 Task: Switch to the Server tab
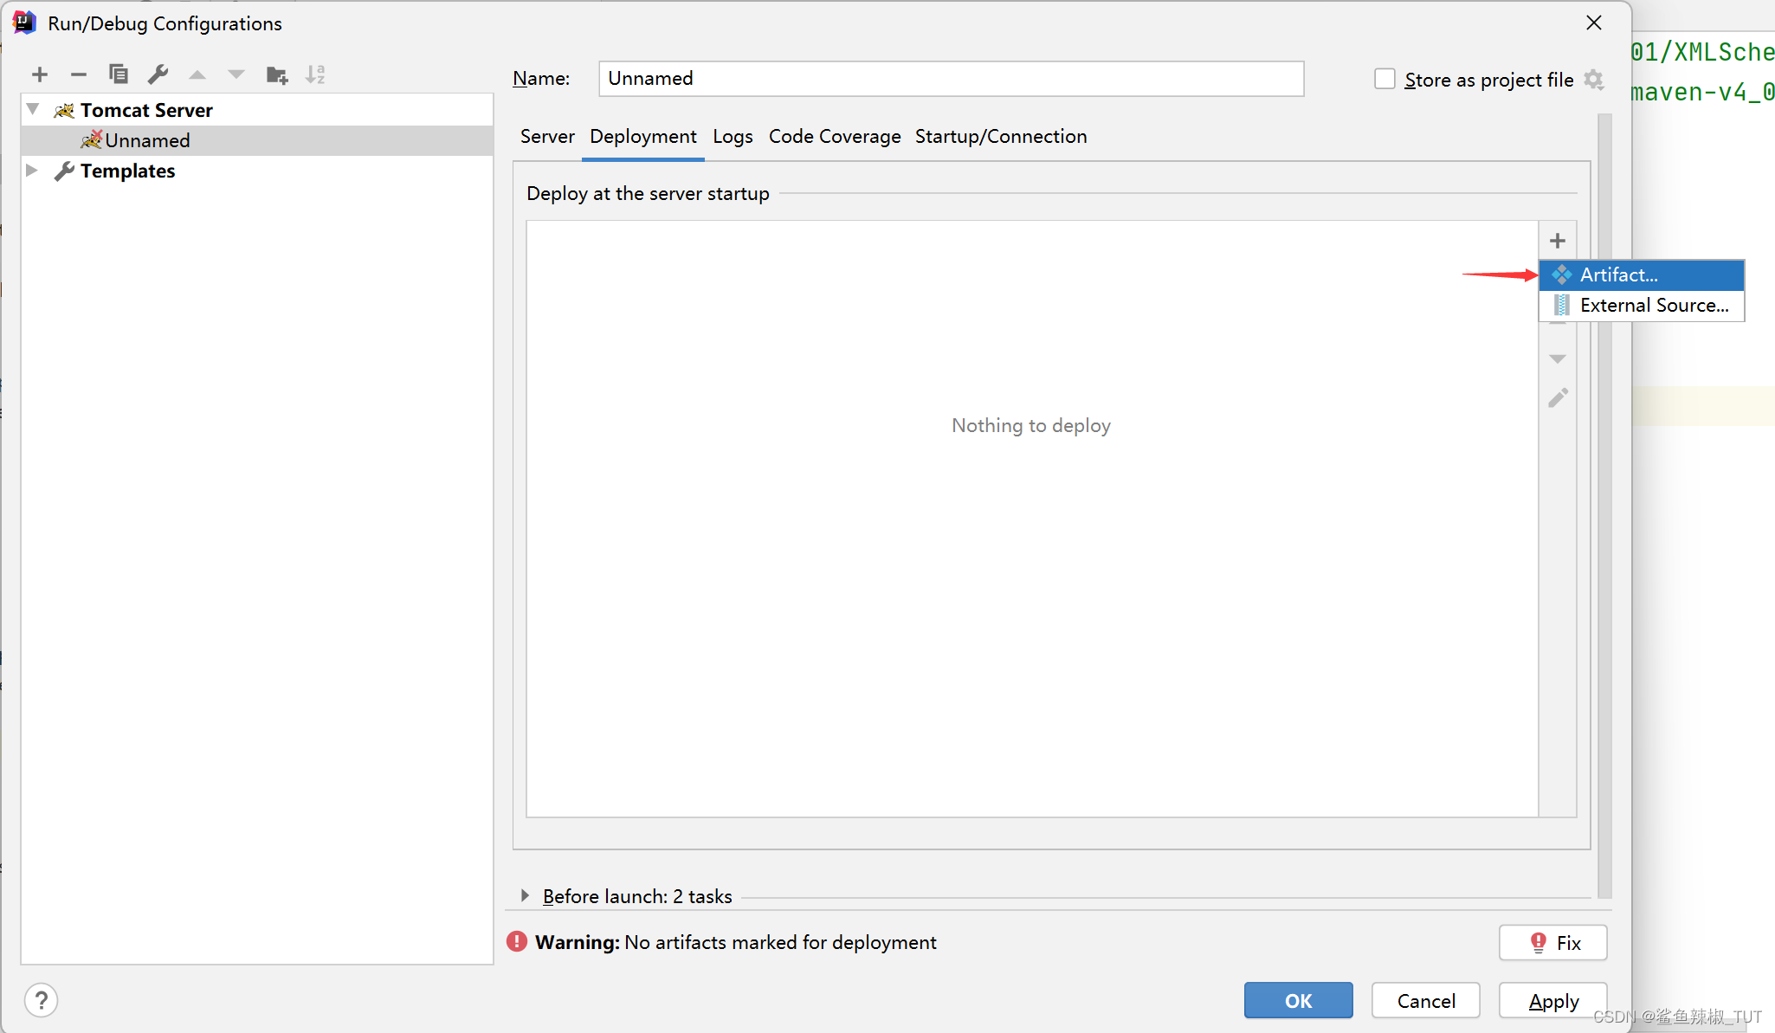tap(545, 137)
